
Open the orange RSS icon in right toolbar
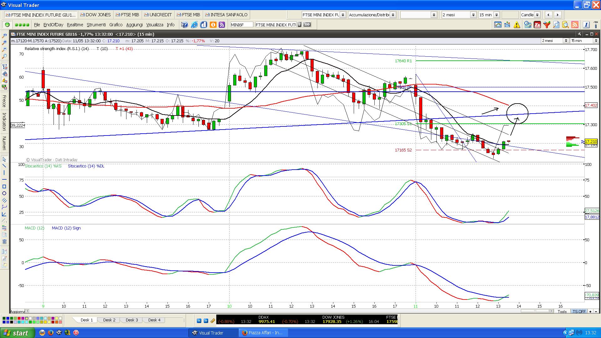coord(575,25)
